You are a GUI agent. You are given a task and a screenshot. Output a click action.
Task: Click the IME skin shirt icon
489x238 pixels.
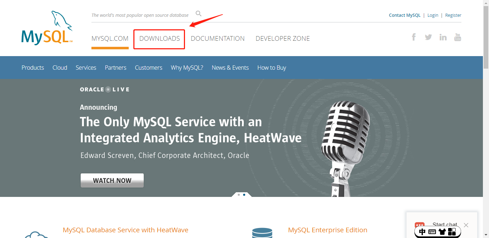pos(442,232)
